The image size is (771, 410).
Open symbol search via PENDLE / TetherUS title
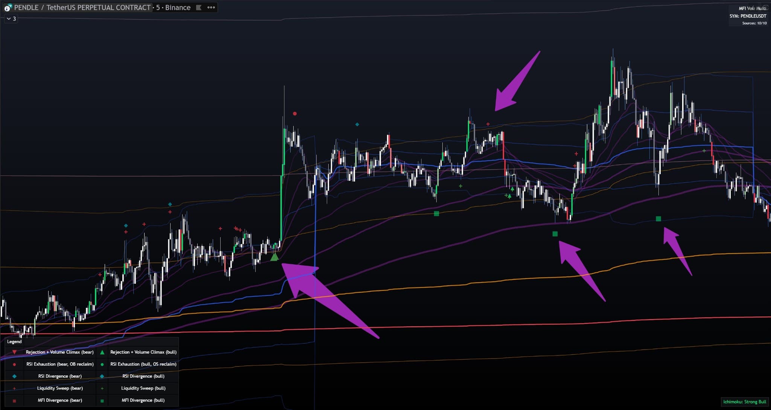coord(75,7)
